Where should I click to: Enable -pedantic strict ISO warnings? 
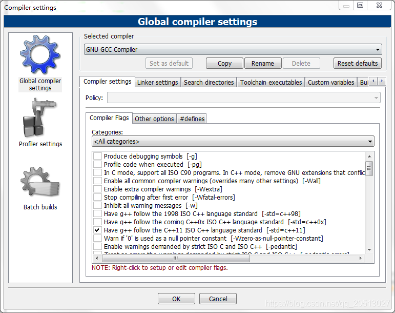tap(97, 246)
